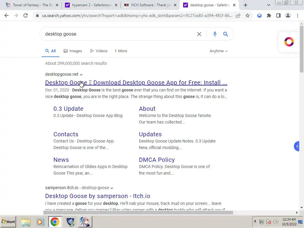The height and width of the screenshot is (228, 304).
Task: Clear the search box with the X
Action: click(199, 34)
